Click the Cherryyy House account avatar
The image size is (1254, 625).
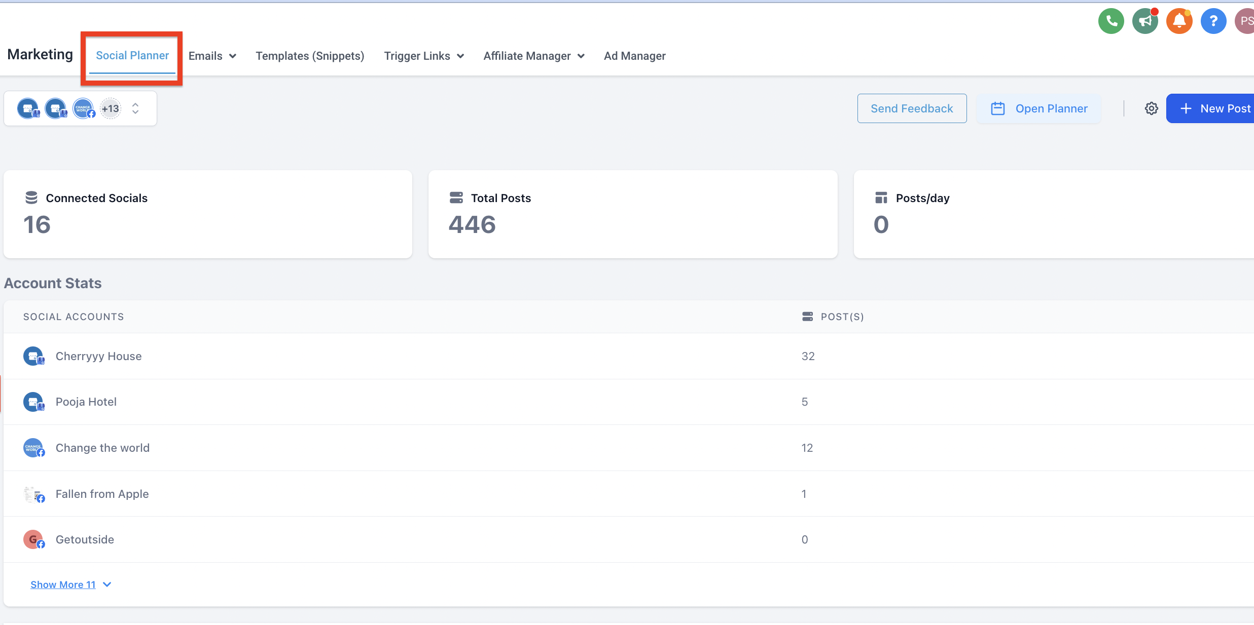pos(33,356)
